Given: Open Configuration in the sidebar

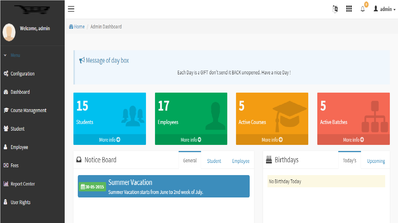Looking at the screenshot, I should pos(22,74).
